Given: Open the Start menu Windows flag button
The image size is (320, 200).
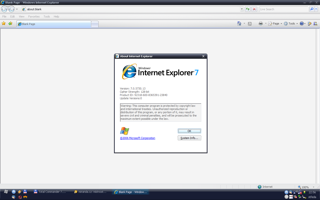Looking at the screenshot, I should point(6,192).
